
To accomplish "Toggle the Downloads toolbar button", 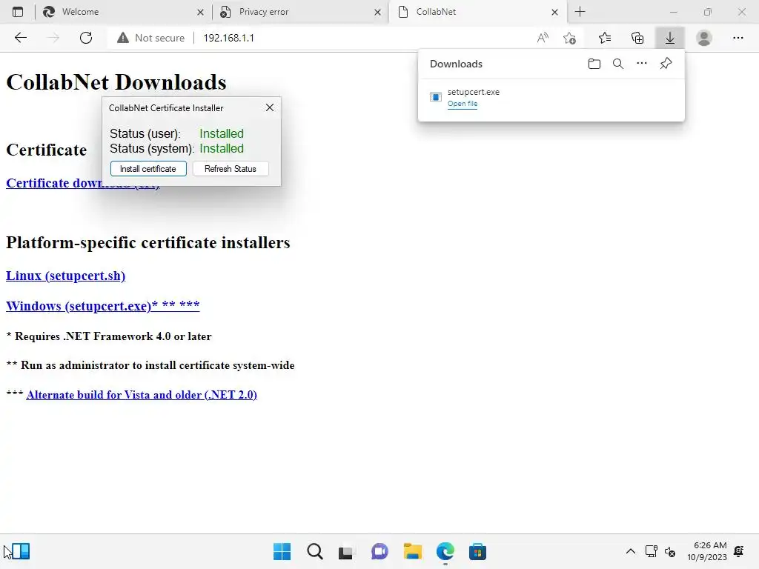I will tap(670, 38).
